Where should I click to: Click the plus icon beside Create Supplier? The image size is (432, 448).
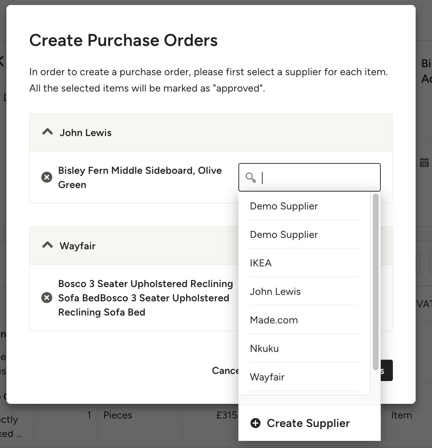pos(255,423)
